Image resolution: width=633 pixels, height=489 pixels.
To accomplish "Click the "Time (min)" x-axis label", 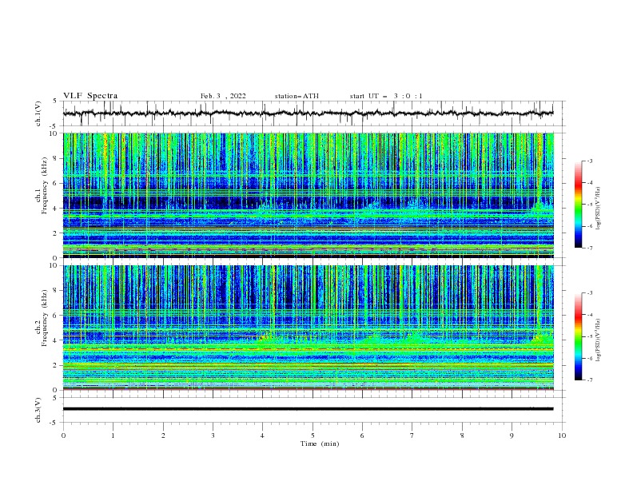I will [x=320, y=443].
